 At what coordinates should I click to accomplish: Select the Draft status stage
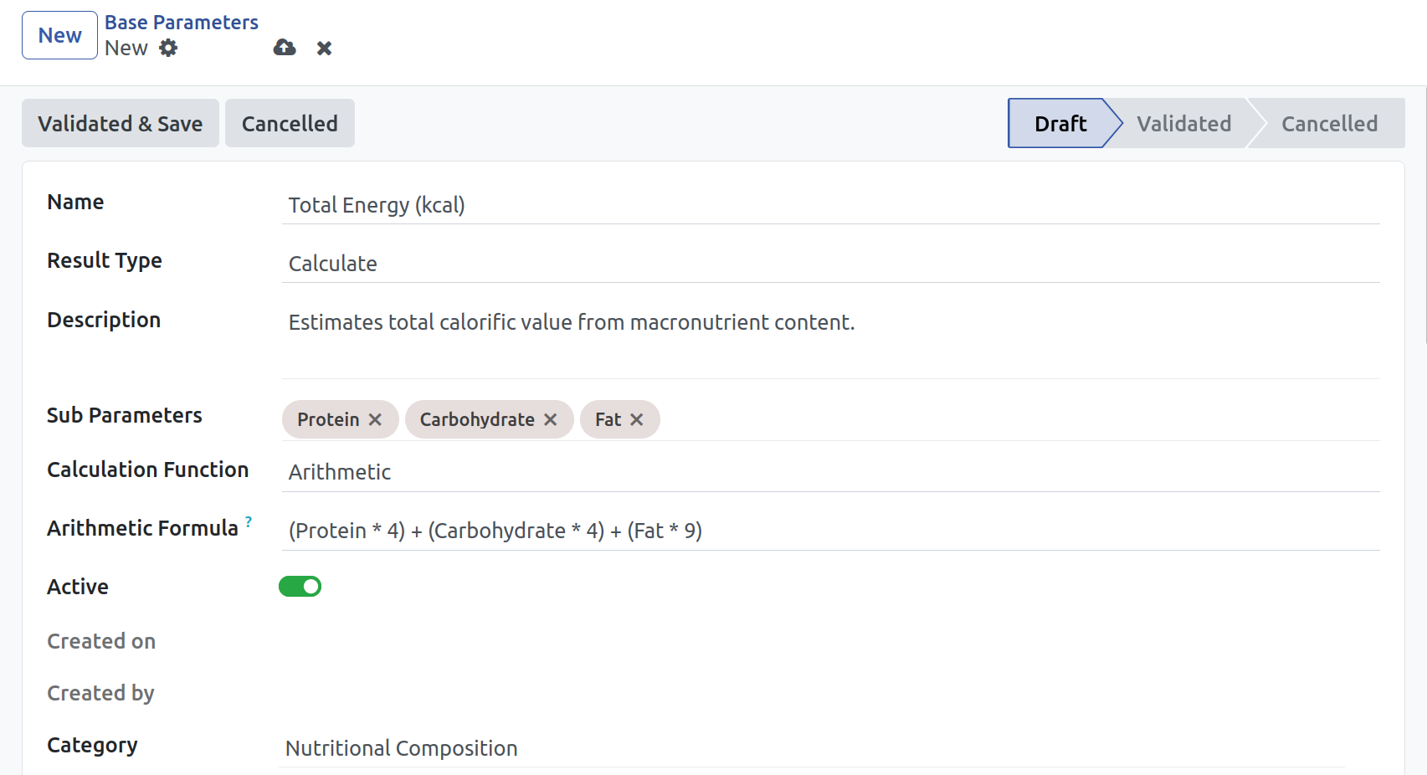1060,123
